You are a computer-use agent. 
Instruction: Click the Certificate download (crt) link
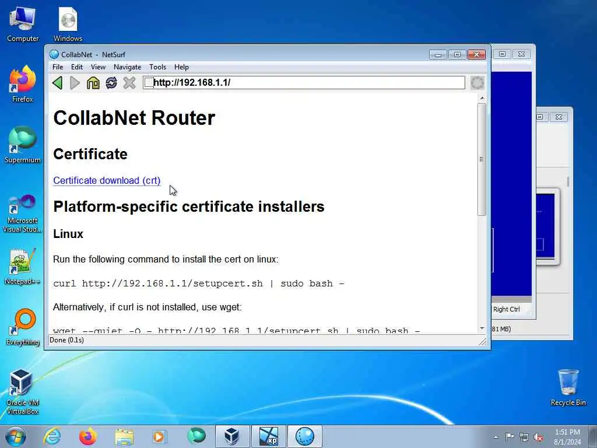click(x=107, y=181)
